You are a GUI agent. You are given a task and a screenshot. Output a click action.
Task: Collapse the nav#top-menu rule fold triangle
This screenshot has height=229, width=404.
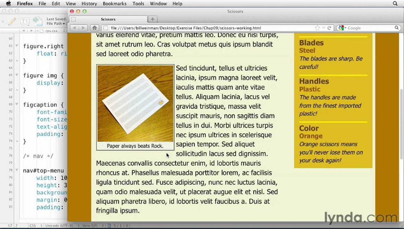point(17,170)
